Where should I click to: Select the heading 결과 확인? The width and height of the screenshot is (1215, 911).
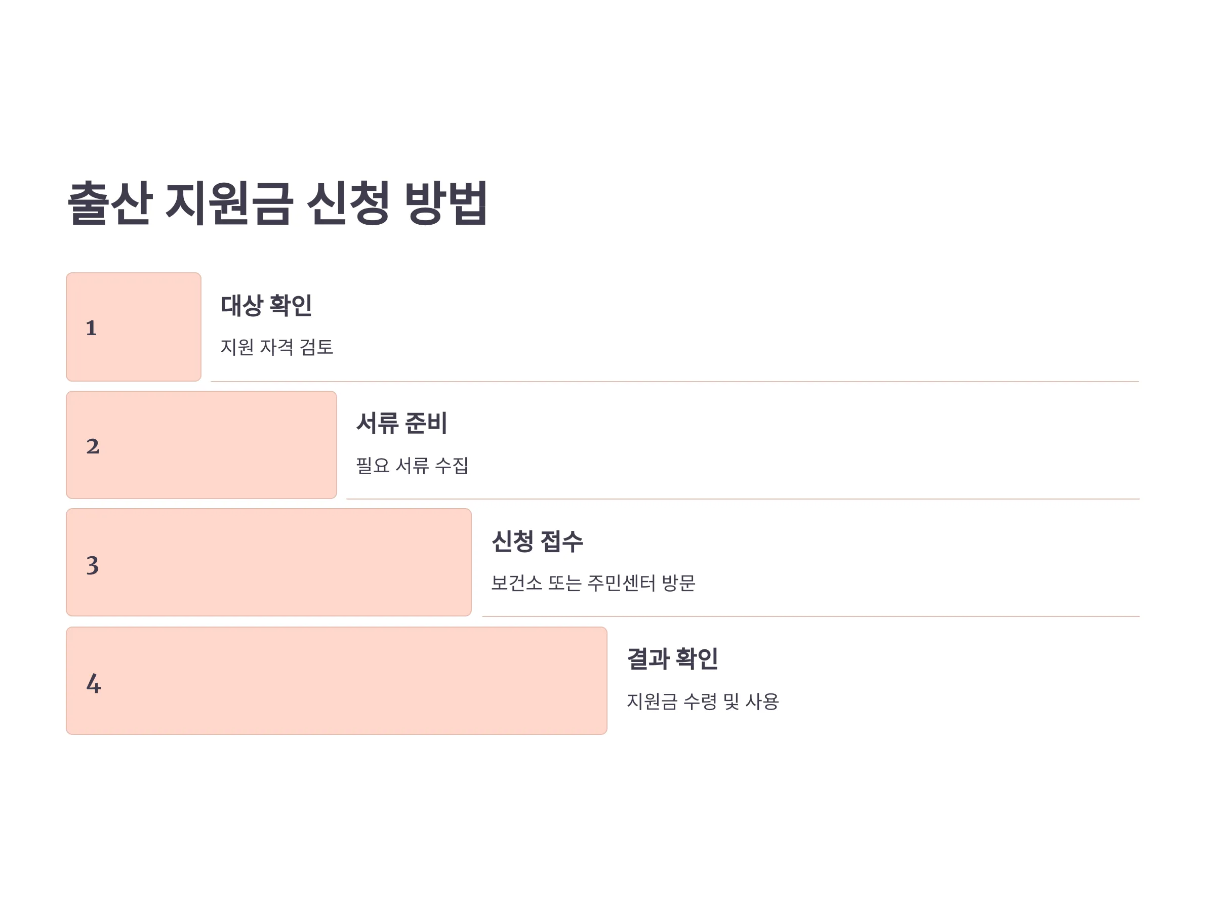(672, 659)
